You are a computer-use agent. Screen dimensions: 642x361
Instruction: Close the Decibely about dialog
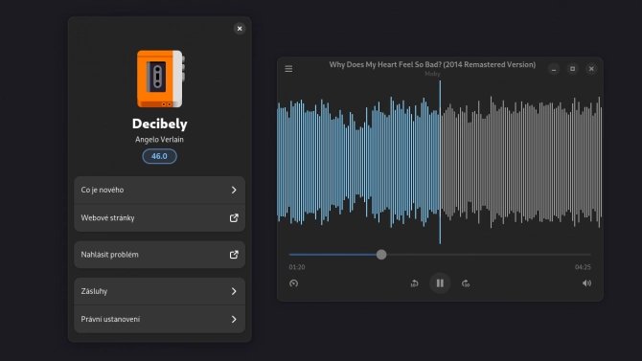click(240, 28)
